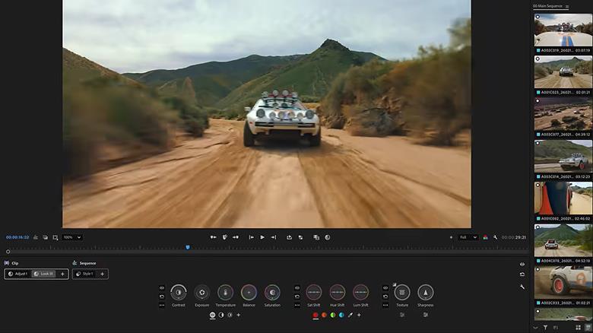This screenshot has height=333, width=593.
Task: Toggle visibility eye beside the Contrast group
Action: tap(162, 288)
